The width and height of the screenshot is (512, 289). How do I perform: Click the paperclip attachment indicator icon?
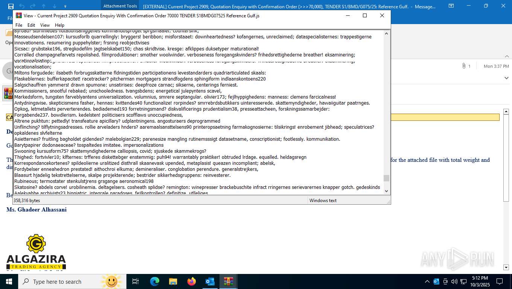click(x=464, y=66)
